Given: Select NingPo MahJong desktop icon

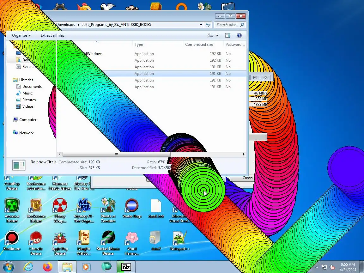Looking at the screenshot, I should click(x=84, y=243).
